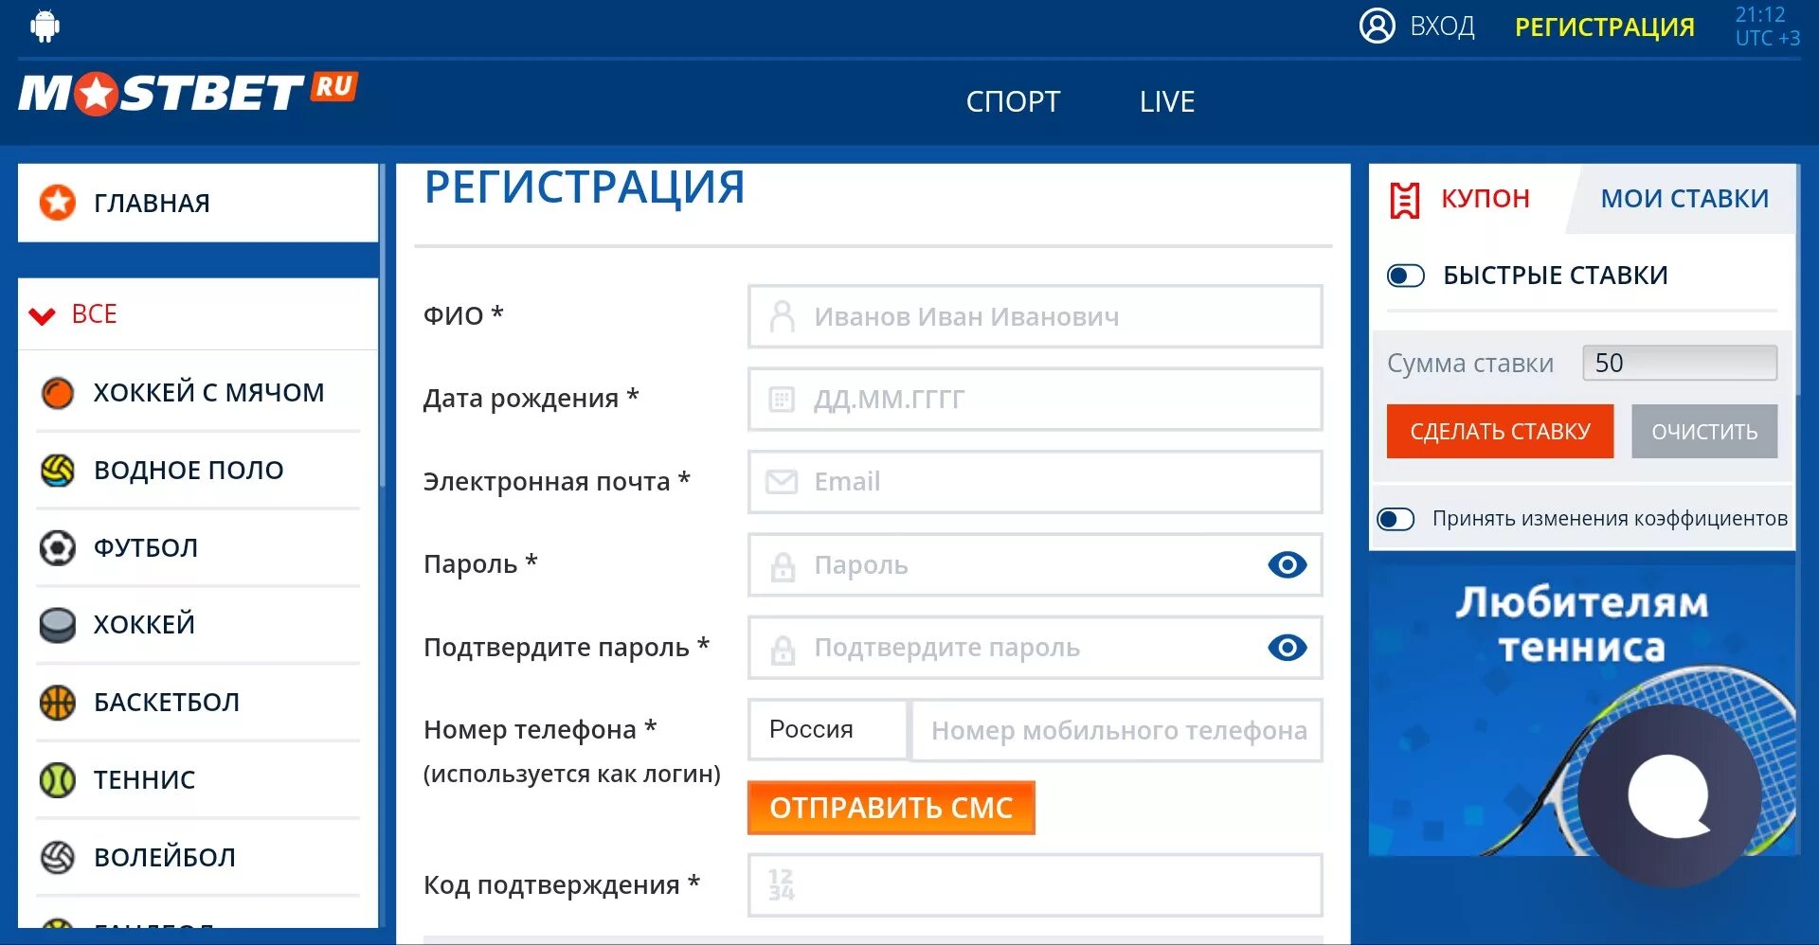
Task: Select ВОЛЕЙБОЛ in sports list
Action: tap(198, 857)
